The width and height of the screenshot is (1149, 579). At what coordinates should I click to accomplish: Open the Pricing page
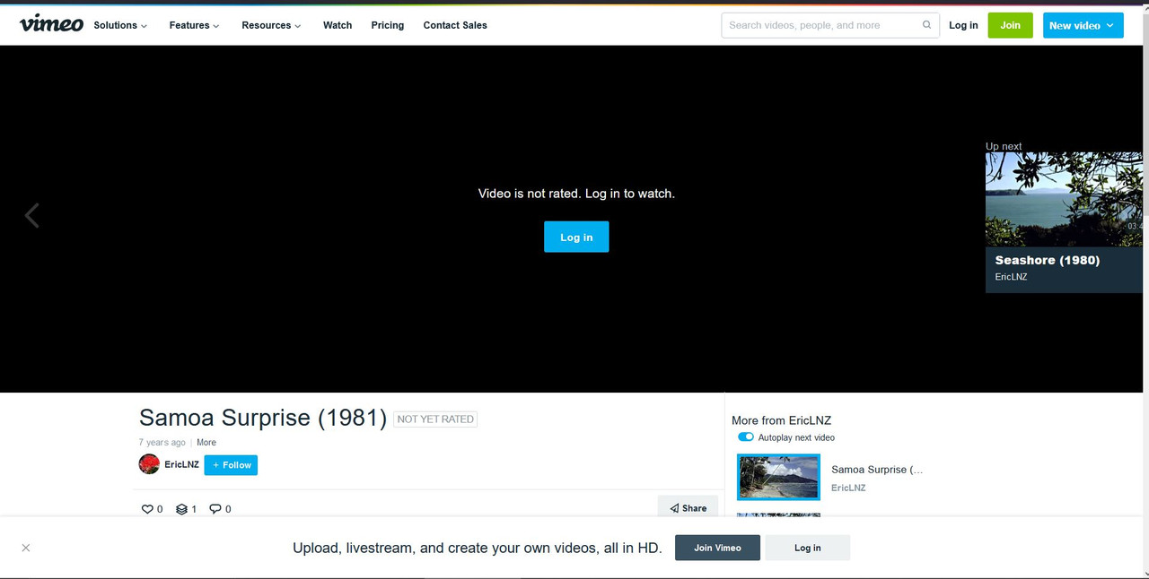pos(387,25)
